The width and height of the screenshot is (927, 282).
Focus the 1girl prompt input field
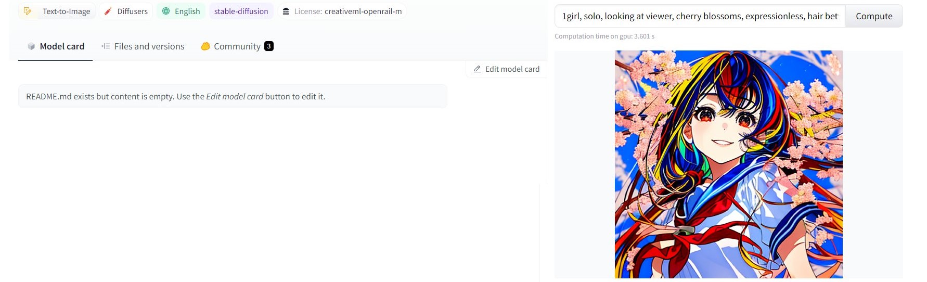(700, 16)
